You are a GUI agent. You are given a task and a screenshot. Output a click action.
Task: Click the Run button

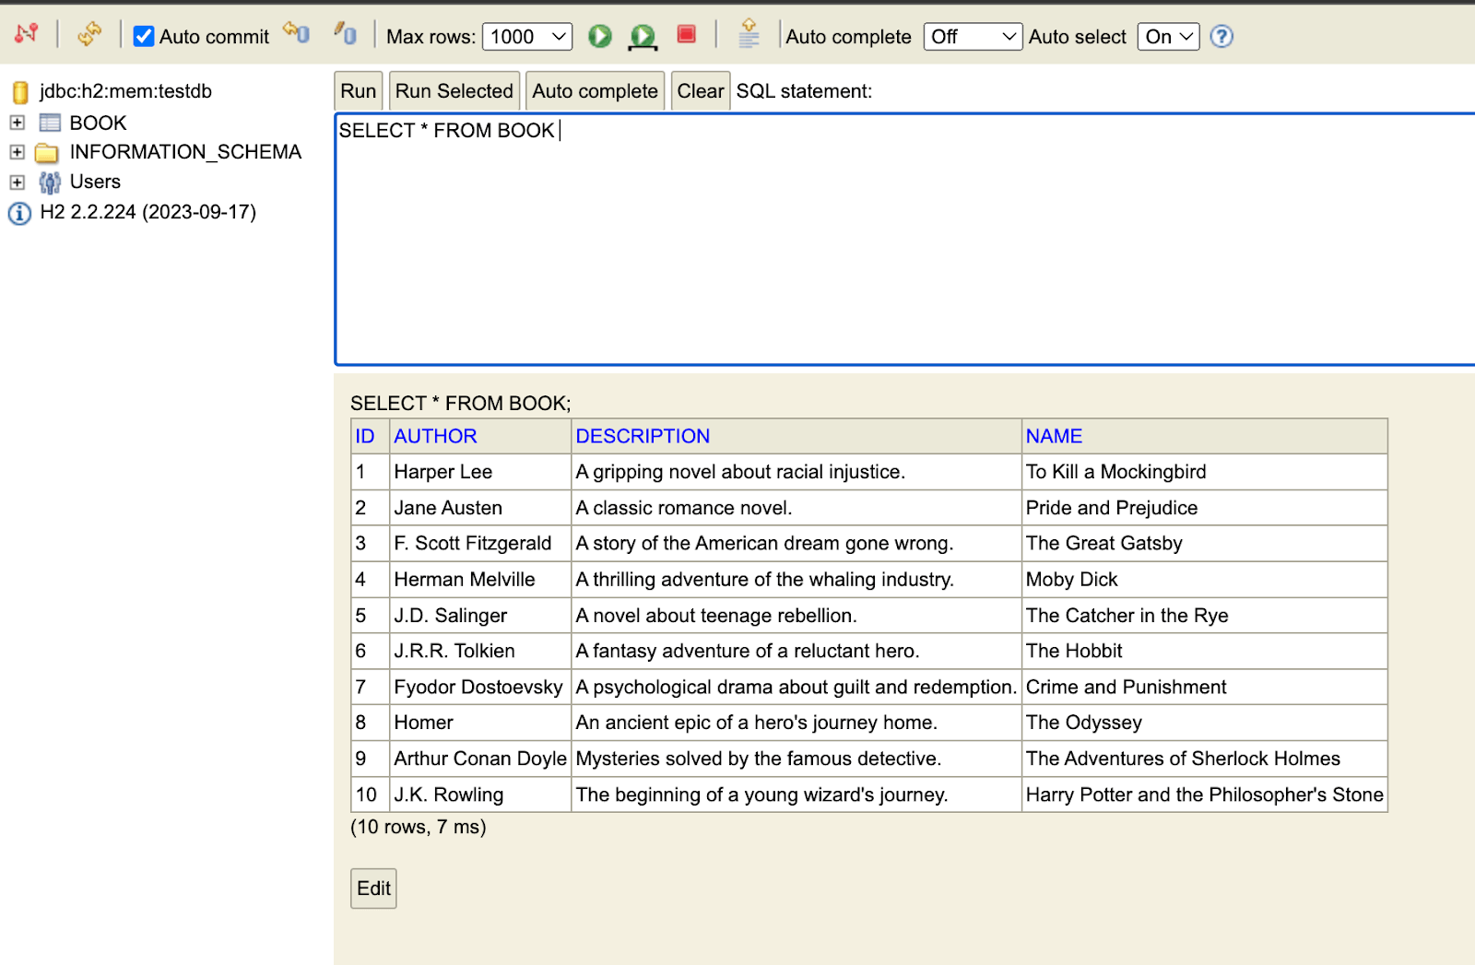coord(358,91)
